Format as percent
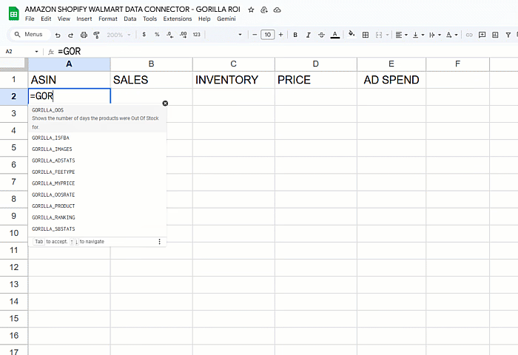518x355 pixels. [157, 34]
